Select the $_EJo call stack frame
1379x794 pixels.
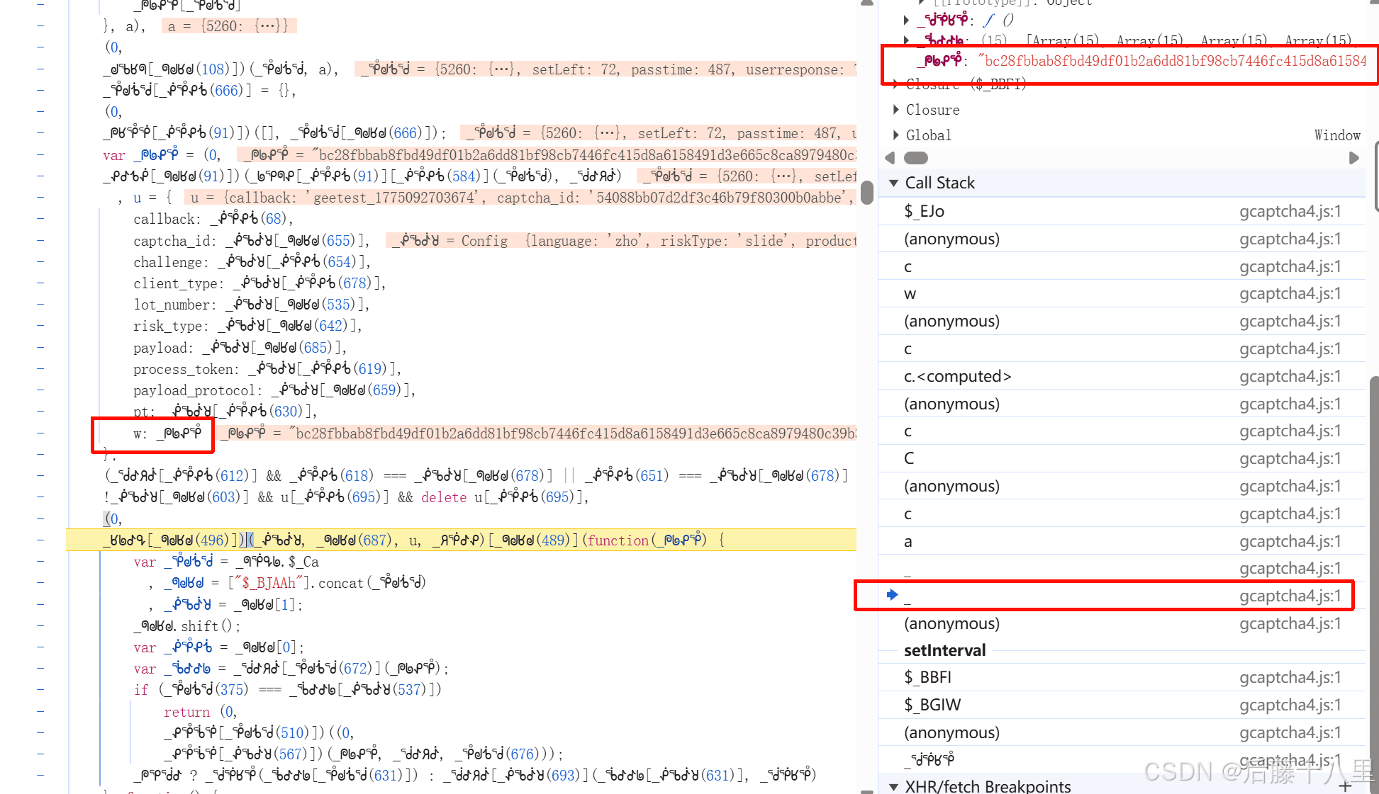coord(924,211)
